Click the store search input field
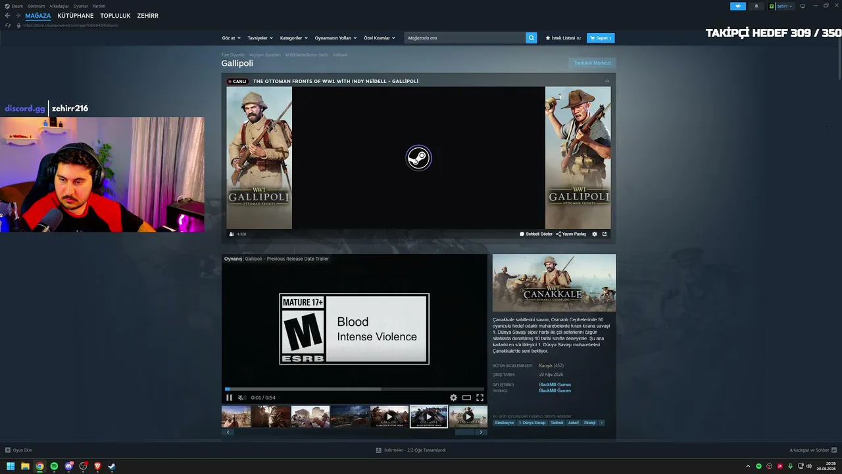The height and width of the screenshot is (474, 842). pos(465,38)
